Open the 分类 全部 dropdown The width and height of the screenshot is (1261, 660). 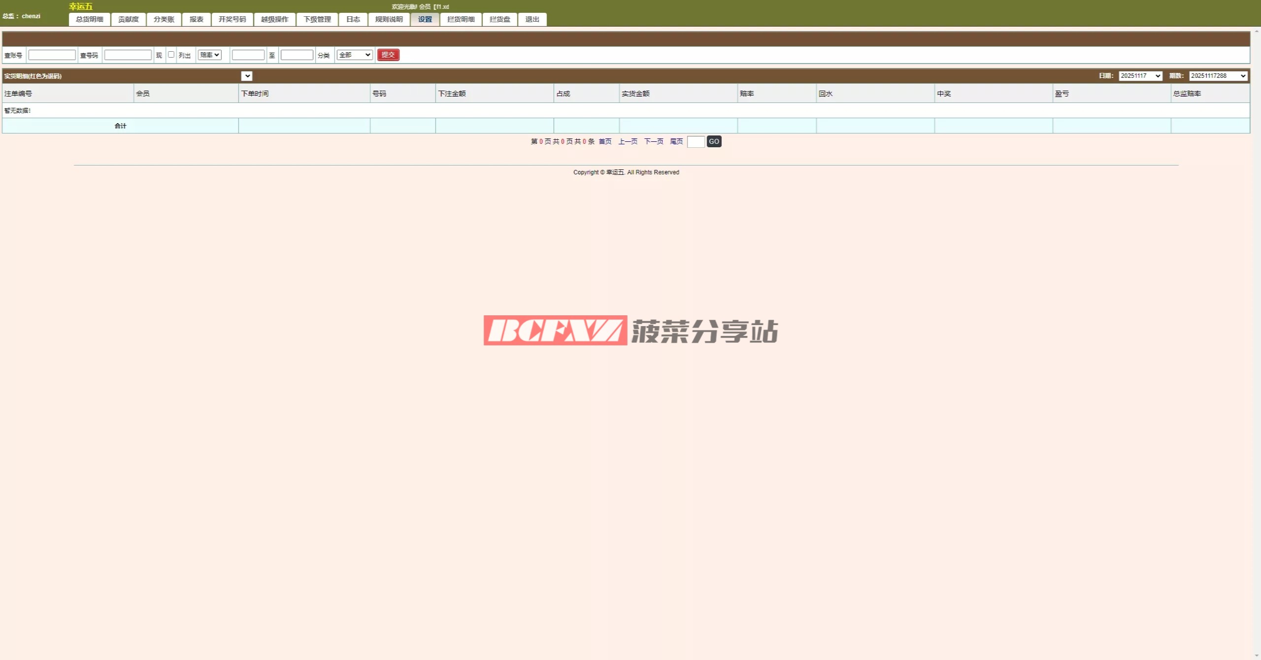[354, 55]
